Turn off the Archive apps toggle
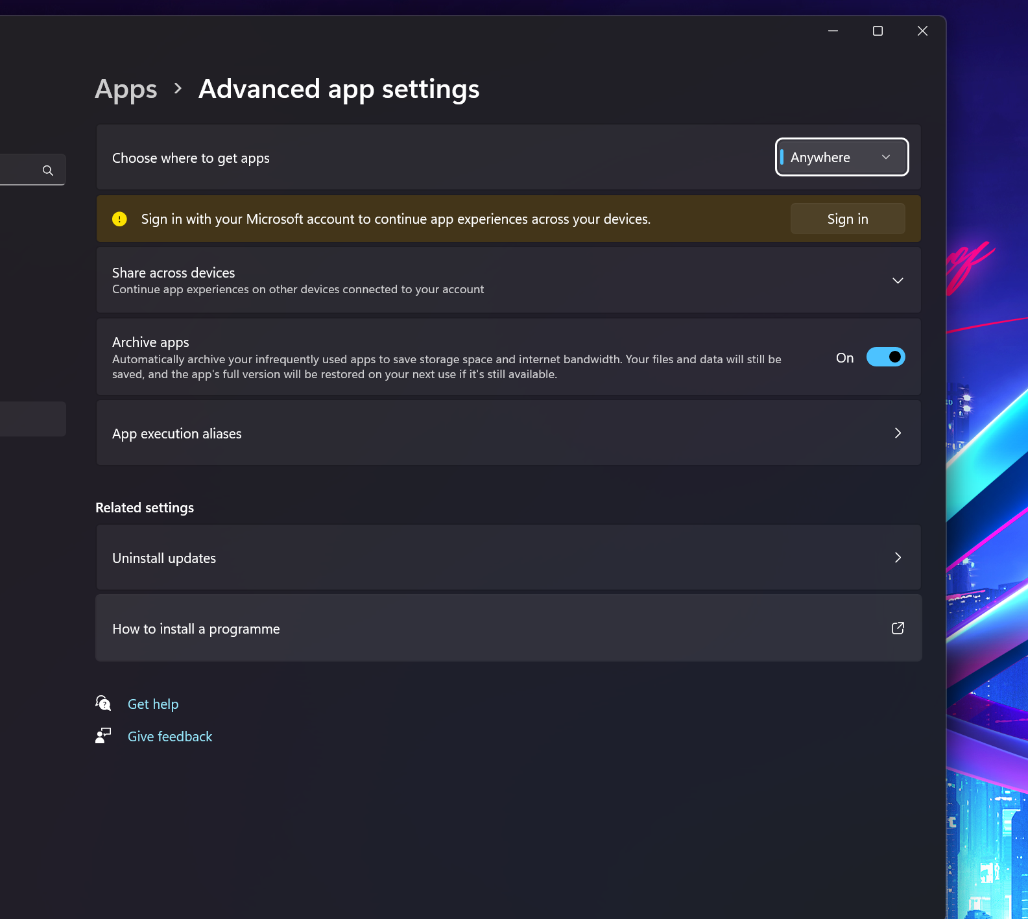Screen dimensions: 1028x919 pos(885,357)
